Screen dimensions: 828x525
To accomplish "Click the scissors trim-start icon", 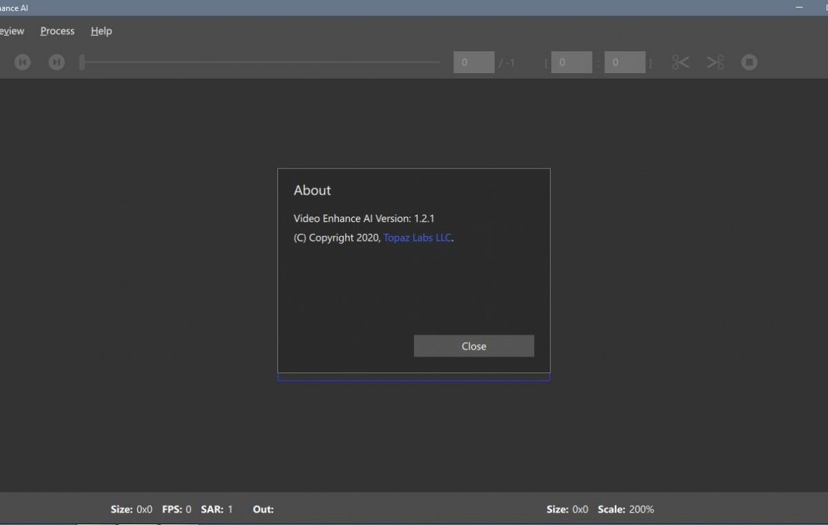I will (680, 62).
